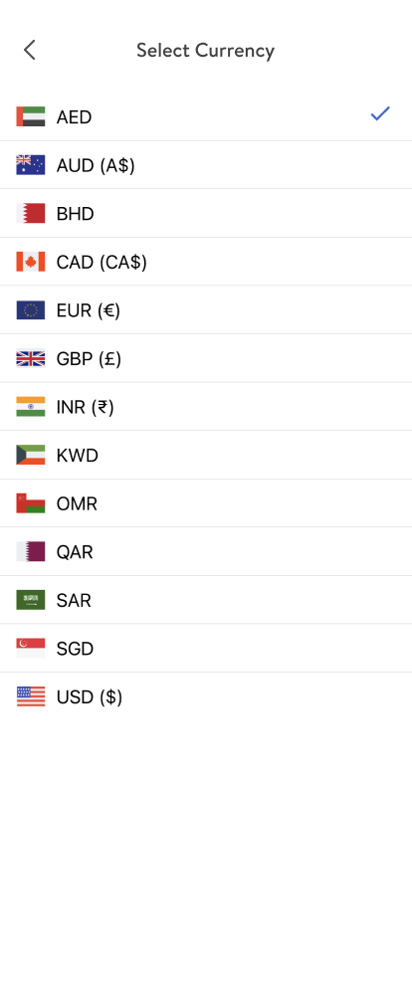Viewport: 412px width, 982px height.
Task: Tap the Union Jack flag icon
Action: click(31, 358)
